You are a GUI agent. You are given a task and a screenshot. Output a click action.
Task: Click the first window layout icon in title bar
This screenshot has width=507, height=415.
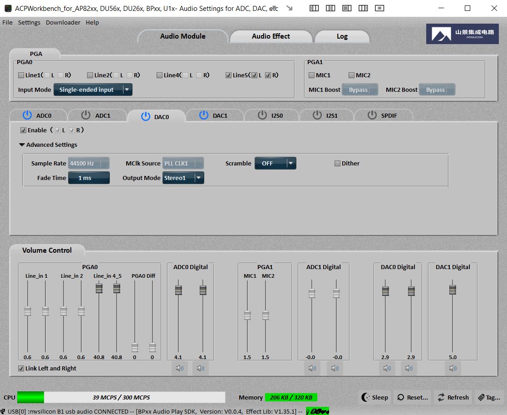point(314,8)
